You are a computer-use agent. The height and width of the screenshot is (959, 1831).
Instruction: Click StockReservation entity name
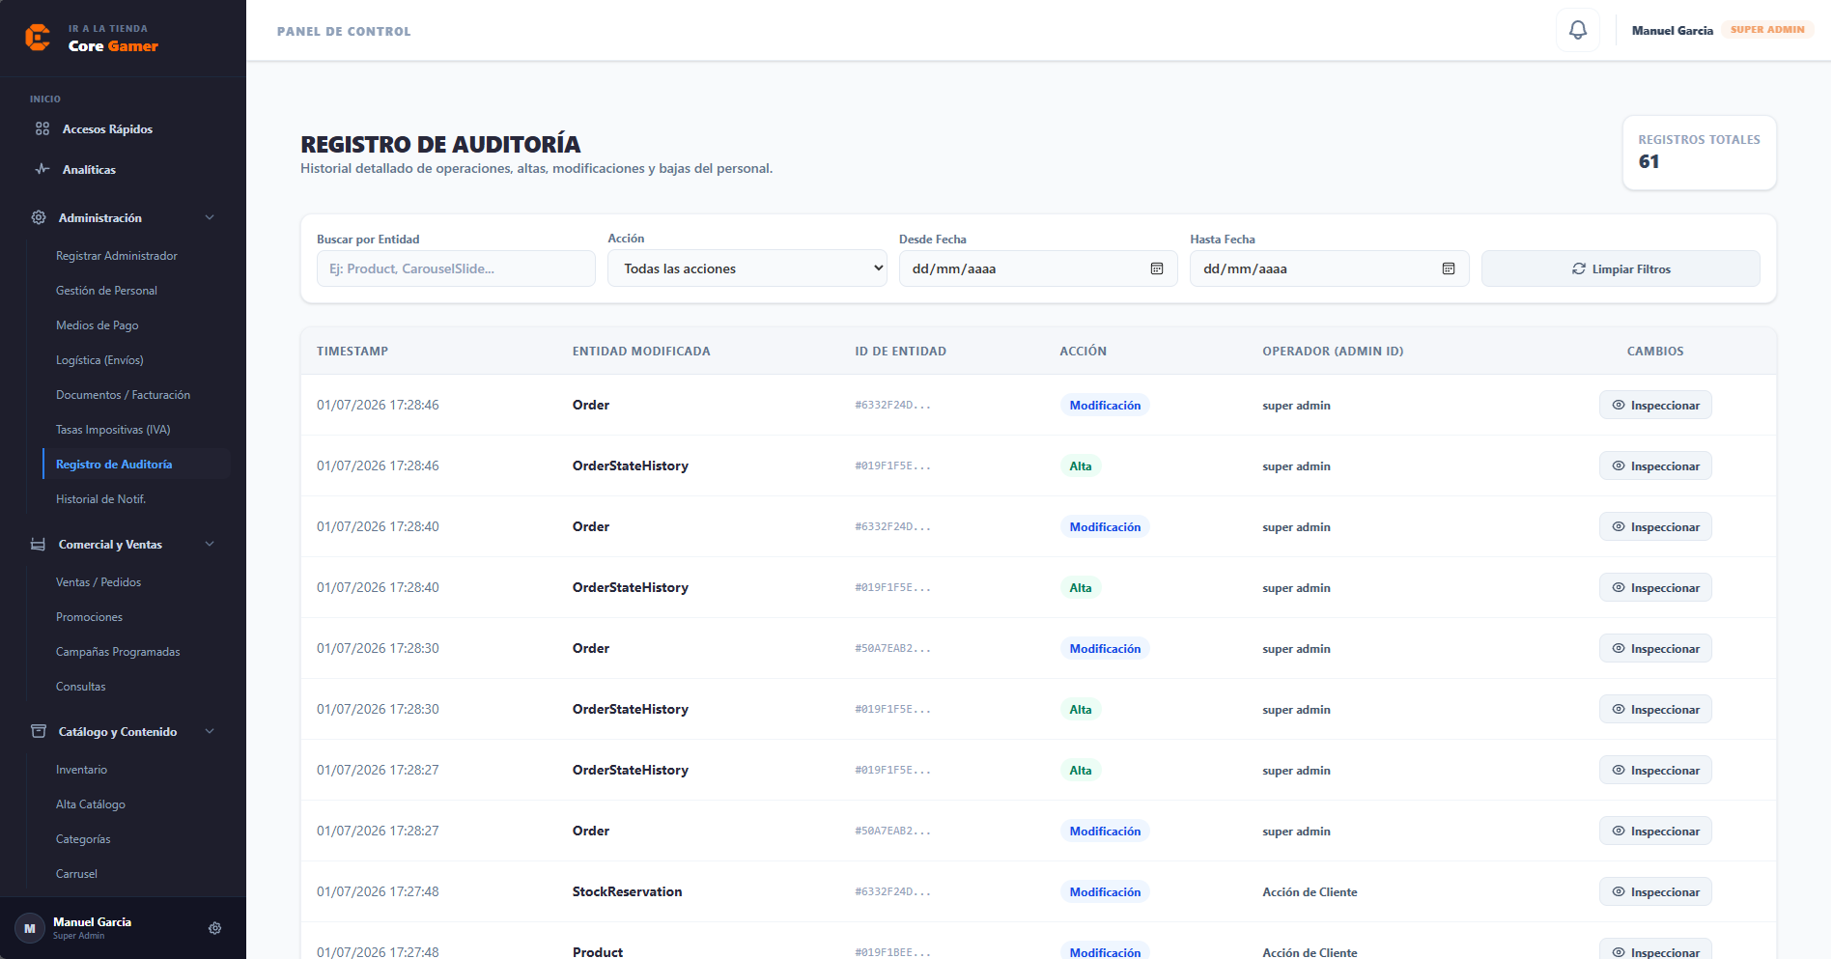pyautogui.click(x=627, y=891)
